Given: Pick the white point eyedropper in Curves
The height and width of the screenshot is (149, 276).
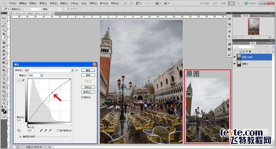Looking at the screenshot, I should tap(50, 130).
